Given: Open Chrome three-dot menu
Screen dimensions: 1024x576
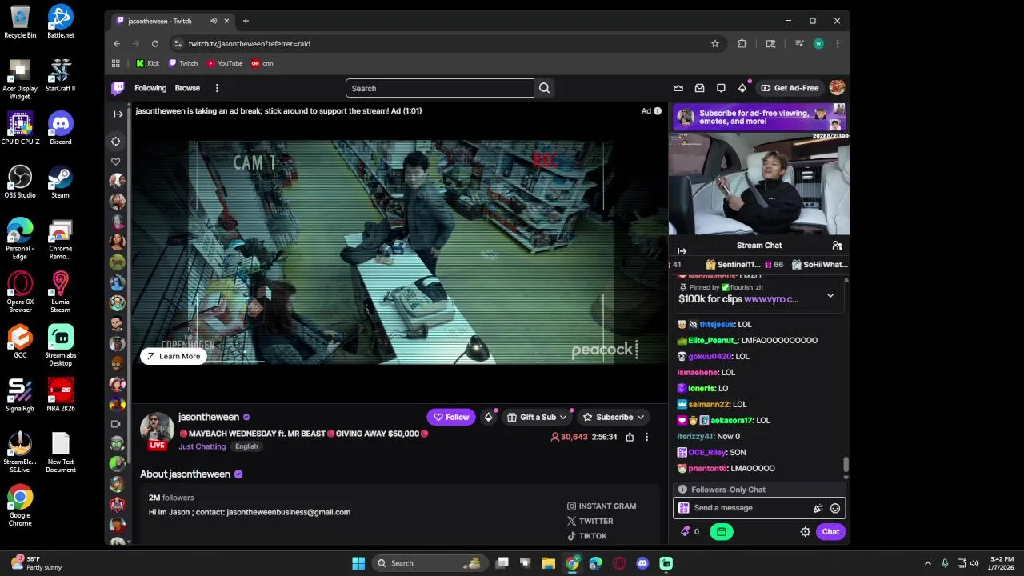Looking at the screenshot, I should [838, 44].
